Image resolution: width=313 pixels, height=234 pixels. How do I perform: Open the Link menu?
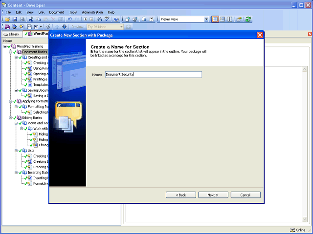click(x=41, y=12)
